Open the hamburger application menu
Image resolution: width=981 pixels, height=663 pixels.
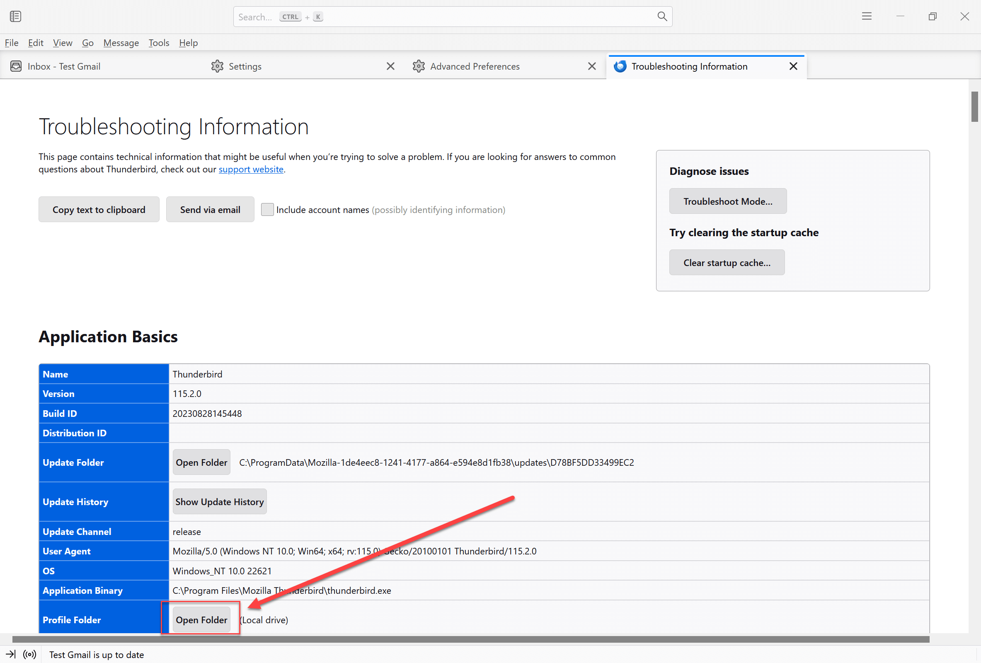click(867, 17)
